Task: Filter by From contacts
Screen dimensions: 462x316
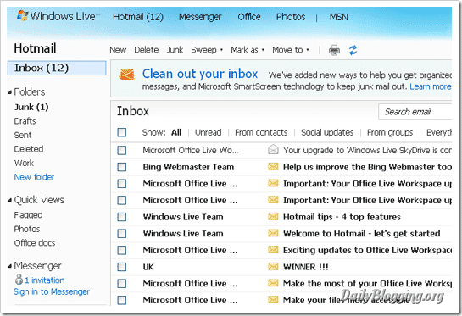Action: [261, 132]
